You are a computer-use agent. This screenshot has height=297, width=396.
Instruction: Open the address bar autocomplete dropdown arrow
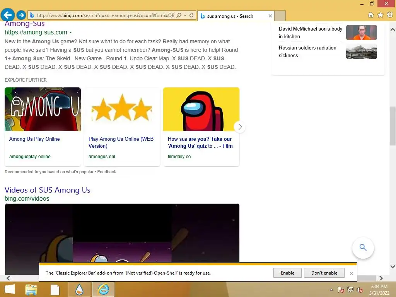point(185,15)
